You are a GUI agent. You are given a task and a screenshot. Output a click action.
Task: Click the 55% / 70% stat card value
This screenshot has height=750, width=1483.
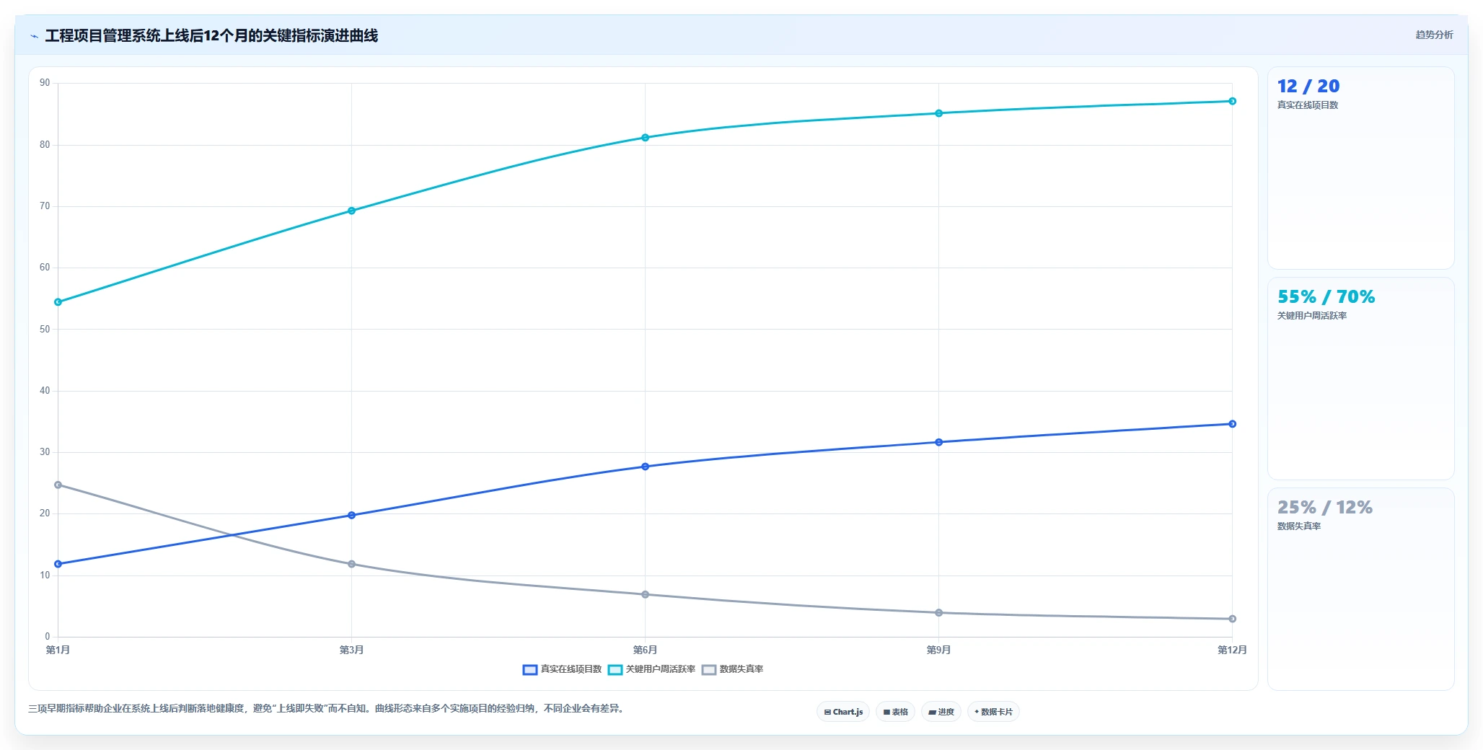point(1326,297)
